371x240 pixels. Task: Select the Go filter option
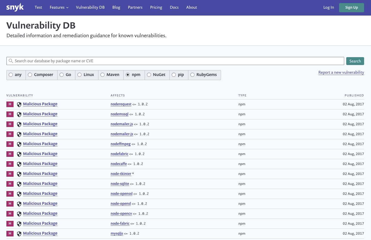click(x=66, y=75)
